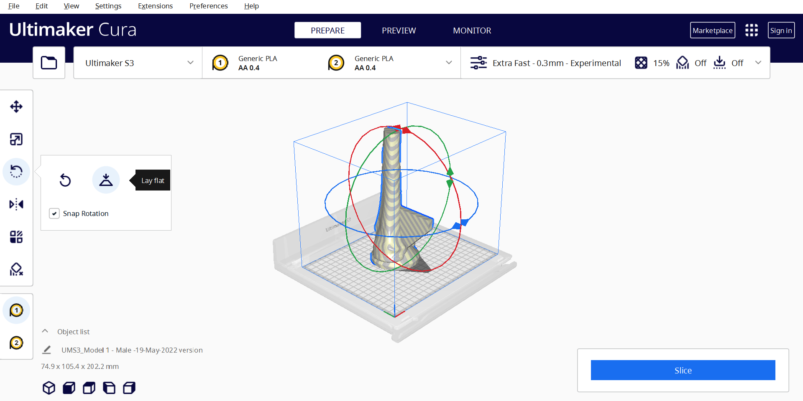Image resolution: width=803 pixels, height=401 pixels.
Task: Open the Ultimaker S3 printer dropdown
Action: coord(138,63)
